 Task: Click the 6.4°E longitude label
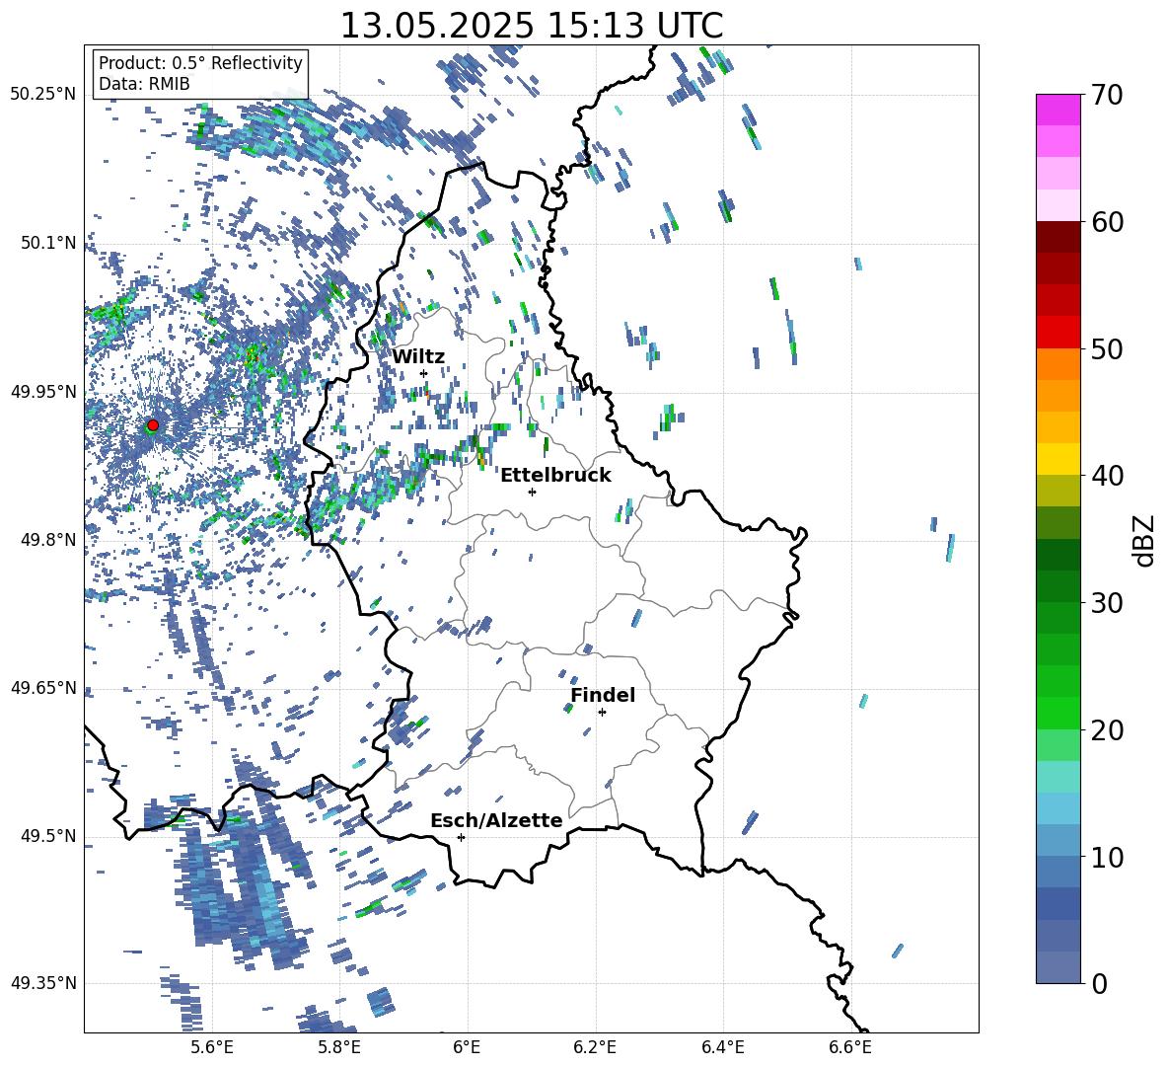click(x=722, y=1047)
